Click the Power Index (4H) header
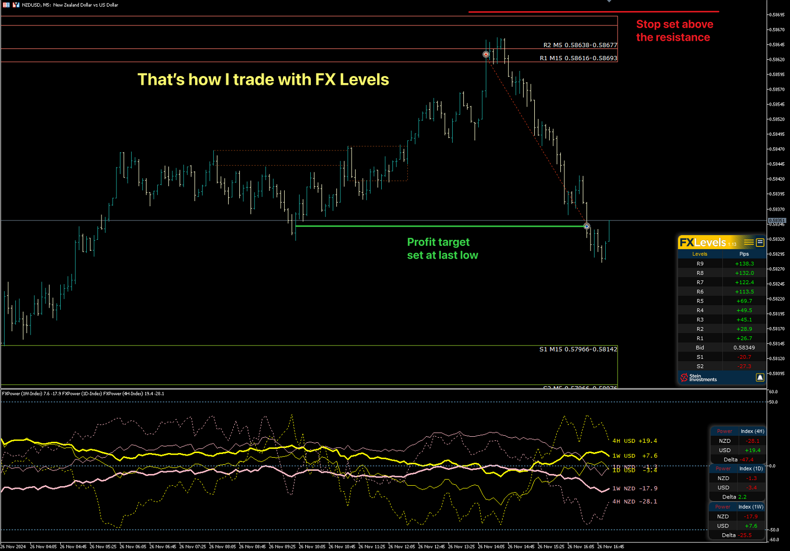790x551 pixels. [738, 431]
